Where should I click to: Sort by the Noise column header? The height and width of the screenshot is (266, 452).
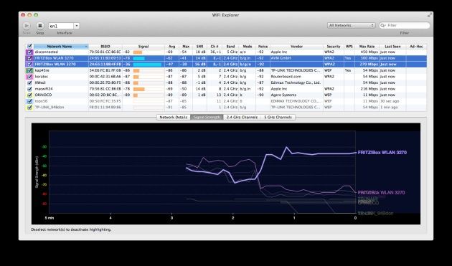point(263,47)
